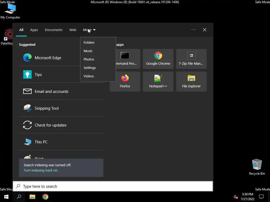The width and height of the screenshot is (270, 202).
Task: Choose Photos from the More menu
Action: [x=98, y=59]
